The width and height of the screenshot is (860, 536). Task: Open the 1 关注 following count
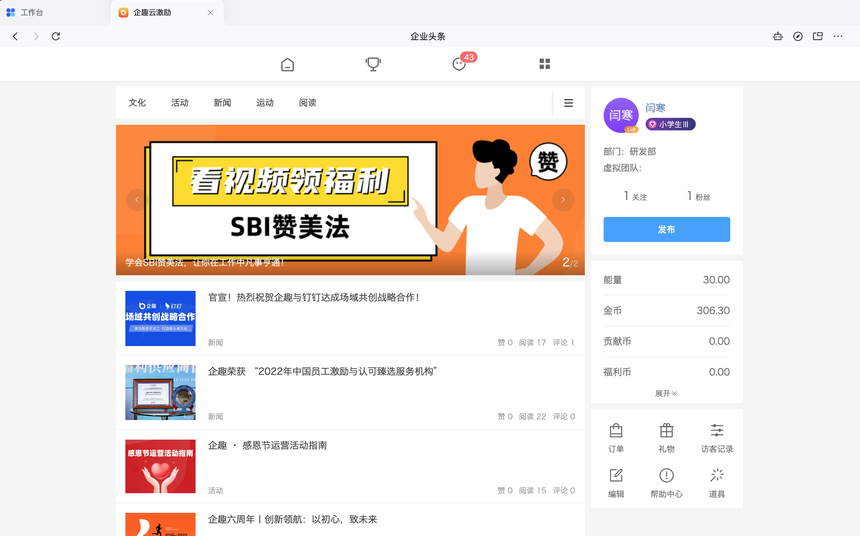(635, 196)
